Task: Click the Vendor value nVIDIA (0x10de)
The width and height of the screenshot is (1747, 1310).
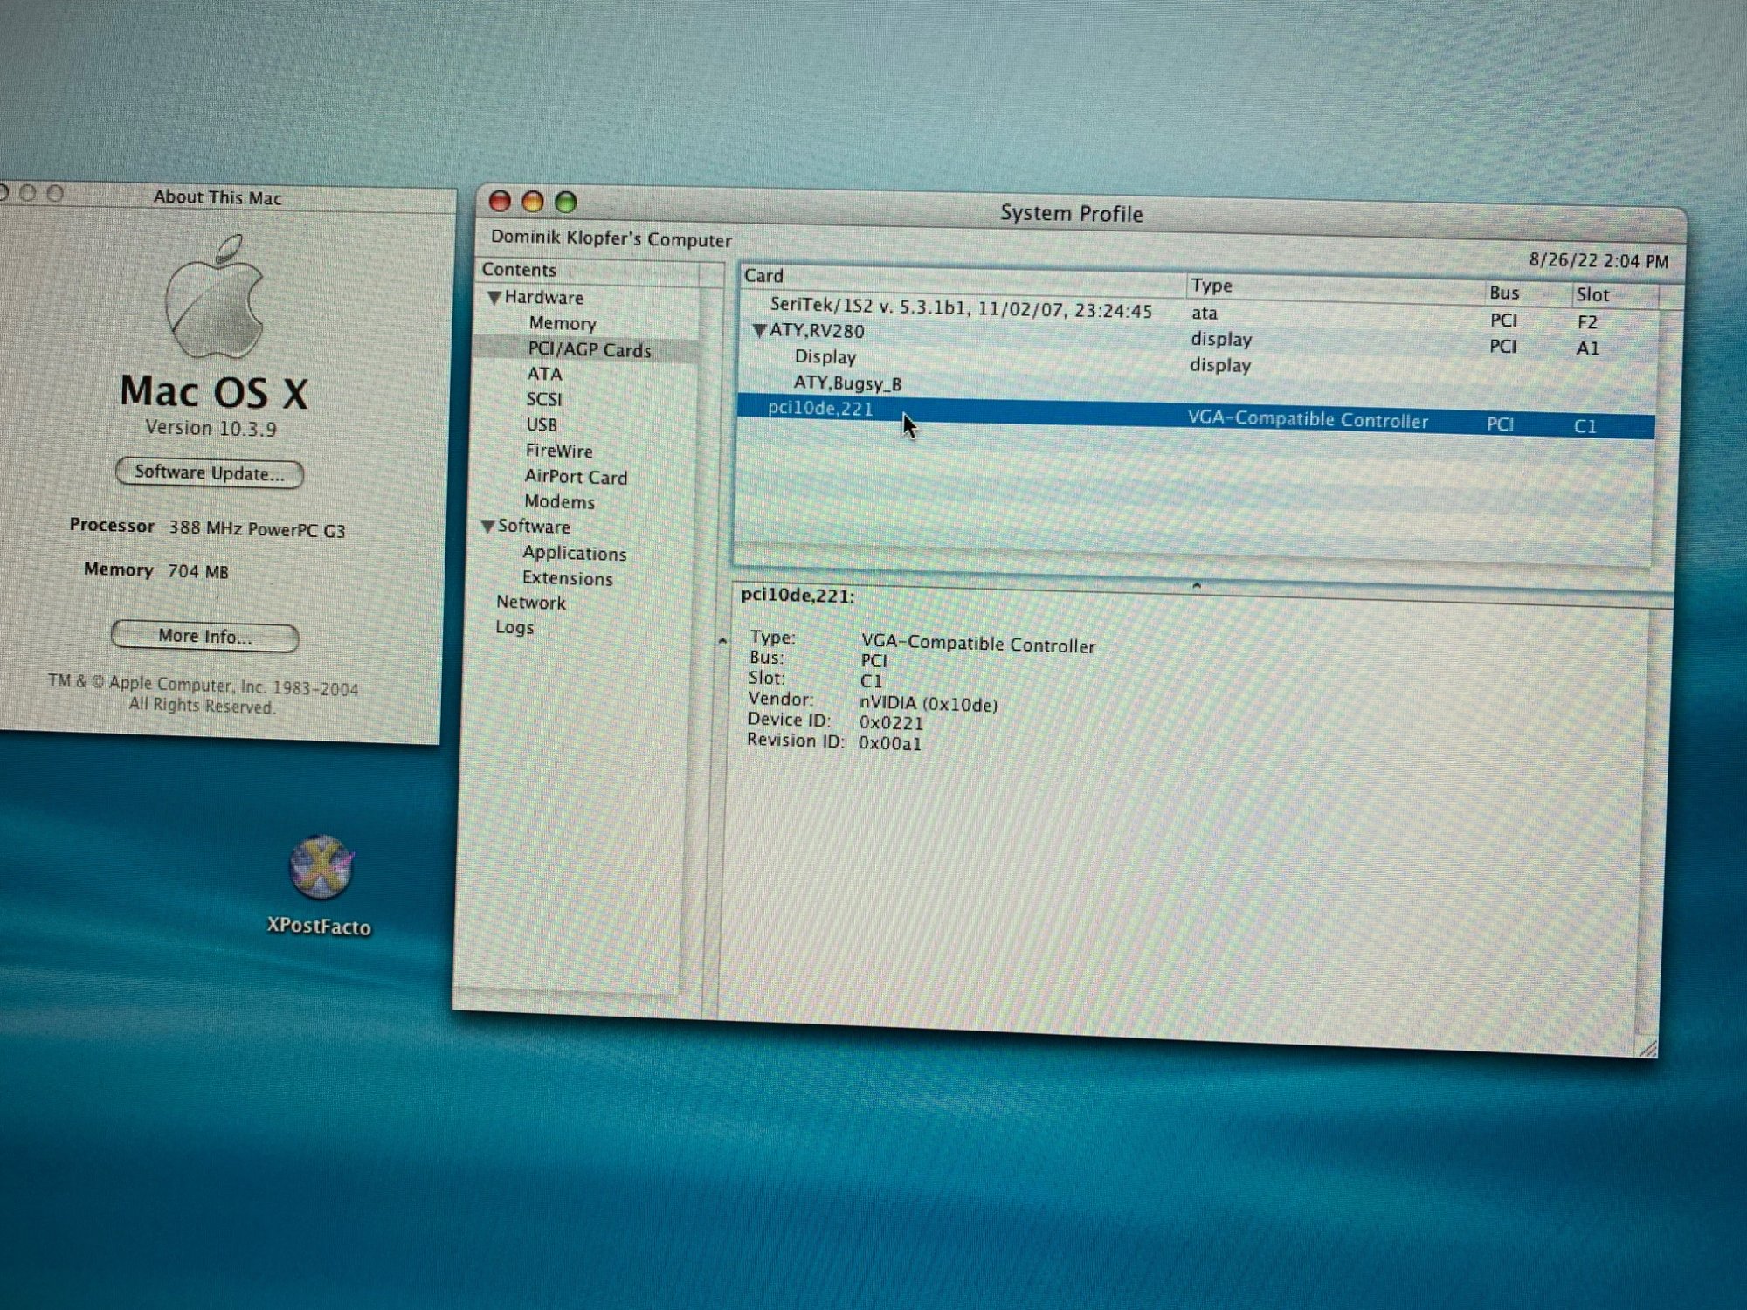Action: pyautogui.click(x=929, y=704)
